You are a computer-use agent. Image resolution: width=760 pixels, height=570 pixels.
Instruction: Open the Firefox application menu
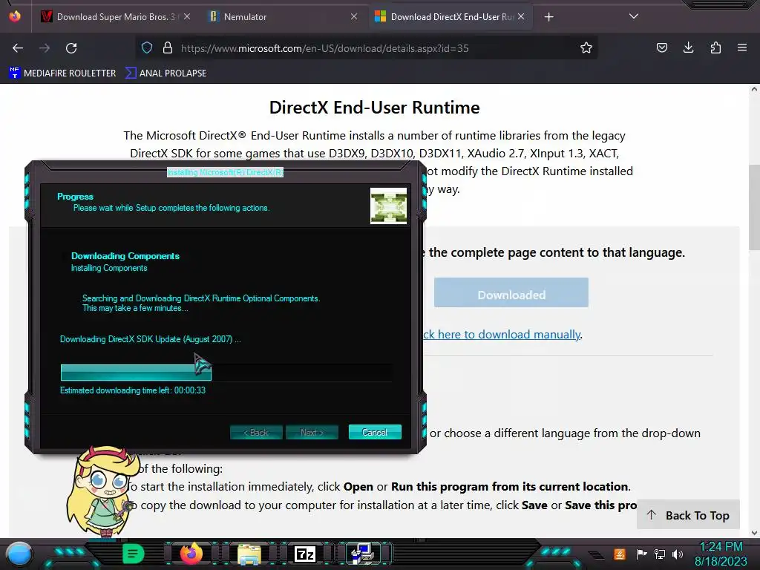(x=741, y=47)
